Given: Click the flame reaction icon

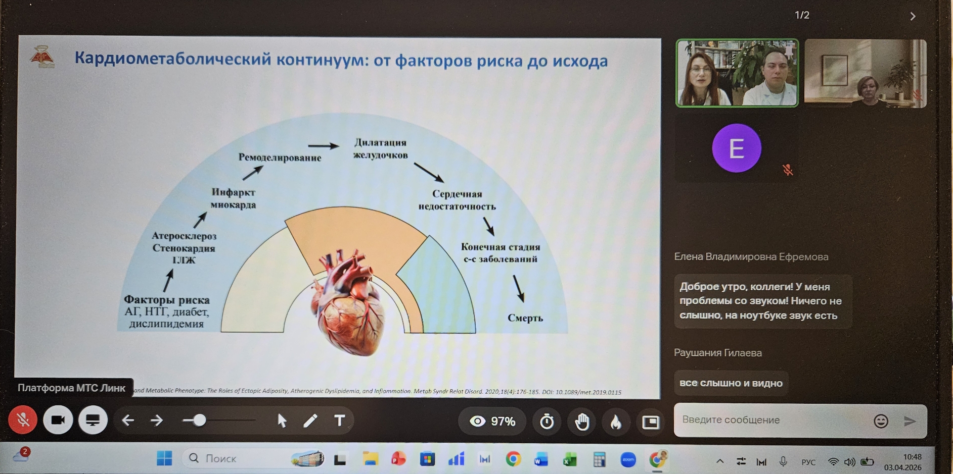Looking at the screenshot, I should [x=616, y=422].
